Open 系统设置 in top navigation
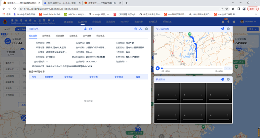The image size is (260, 138). pyautogui.click(x=167, y=22)
